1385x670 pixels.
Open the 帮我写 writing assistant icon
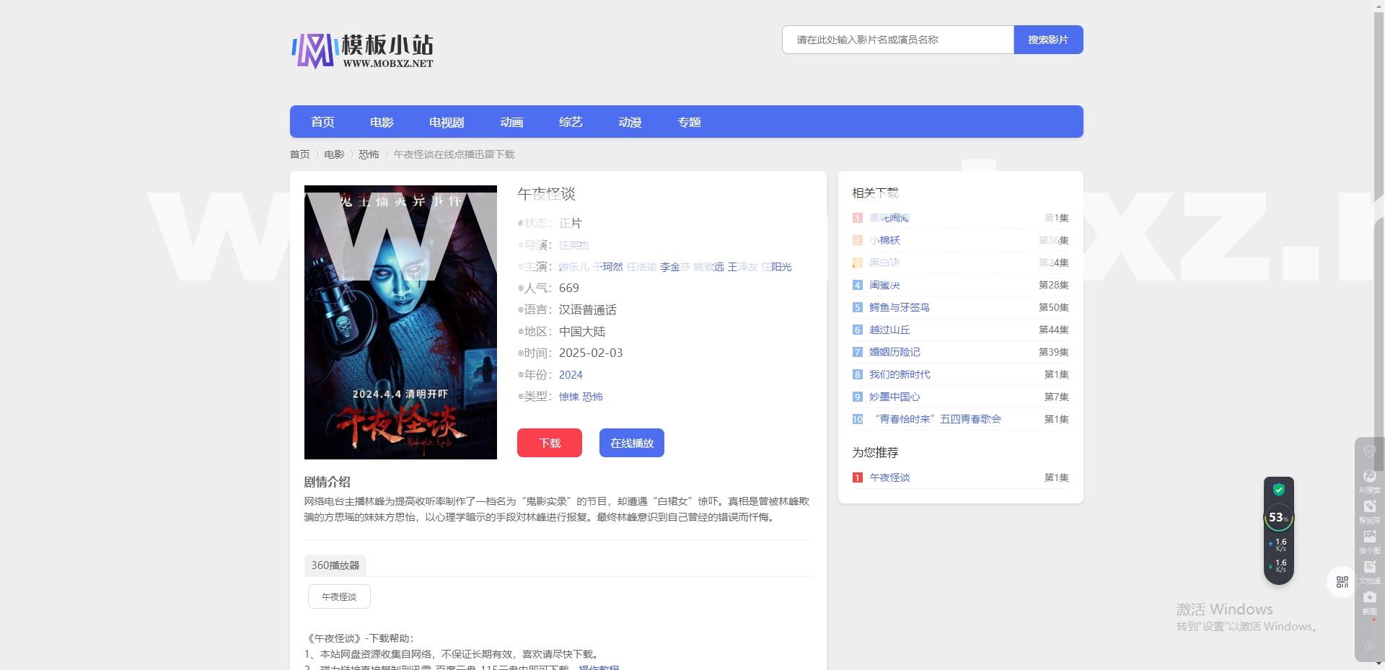(1369, 511)
